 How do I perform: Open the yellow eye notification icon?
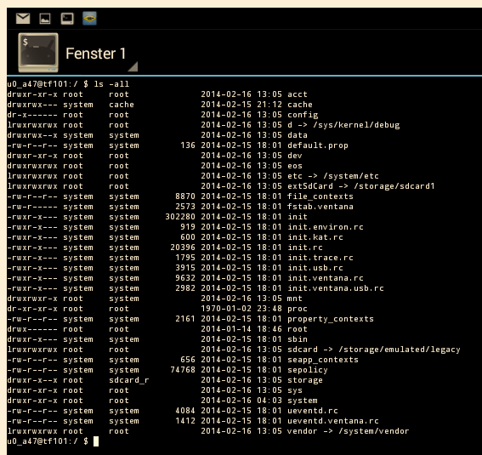coord(89,19)
